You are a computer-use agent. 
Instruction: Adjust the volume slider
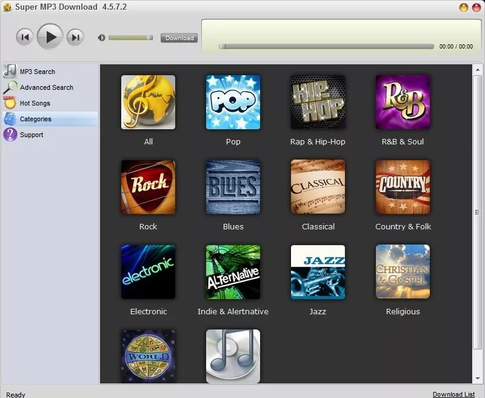point(130,38)
